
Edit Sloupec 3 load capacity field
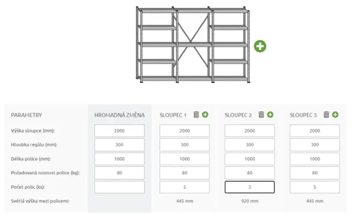click(x=315, y=173)
